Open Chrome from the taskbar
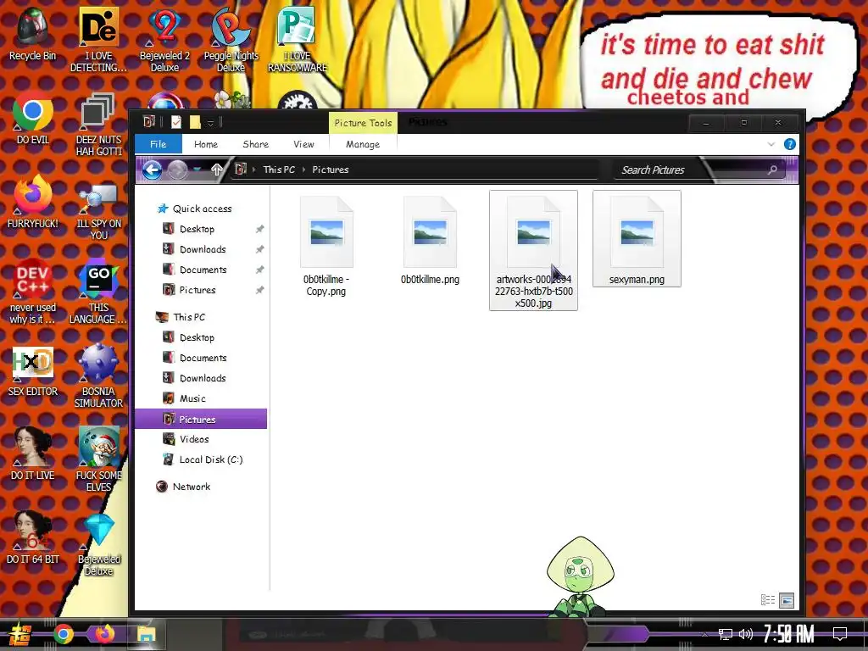Viewport: 868px width, 651px height. click(x=63, y=634)
